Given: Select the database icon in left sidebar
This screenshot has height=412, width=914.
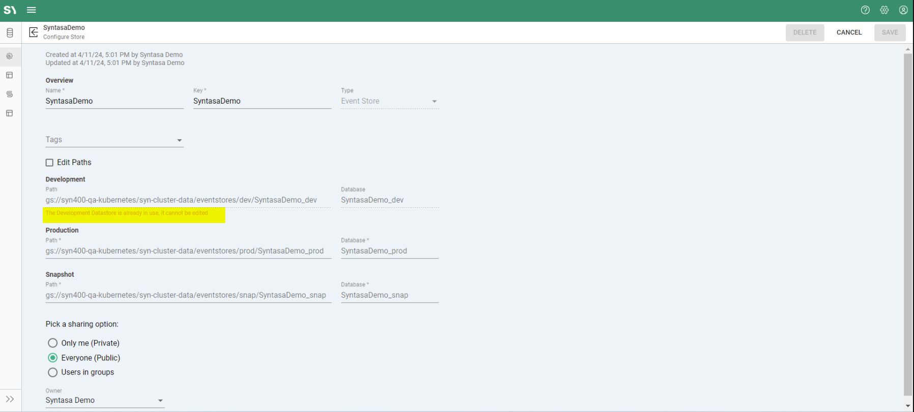Looking at the screenshot, I should (x=10, y=33).
